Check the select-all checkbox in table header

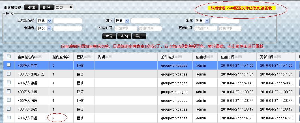[x=9, y=57]
